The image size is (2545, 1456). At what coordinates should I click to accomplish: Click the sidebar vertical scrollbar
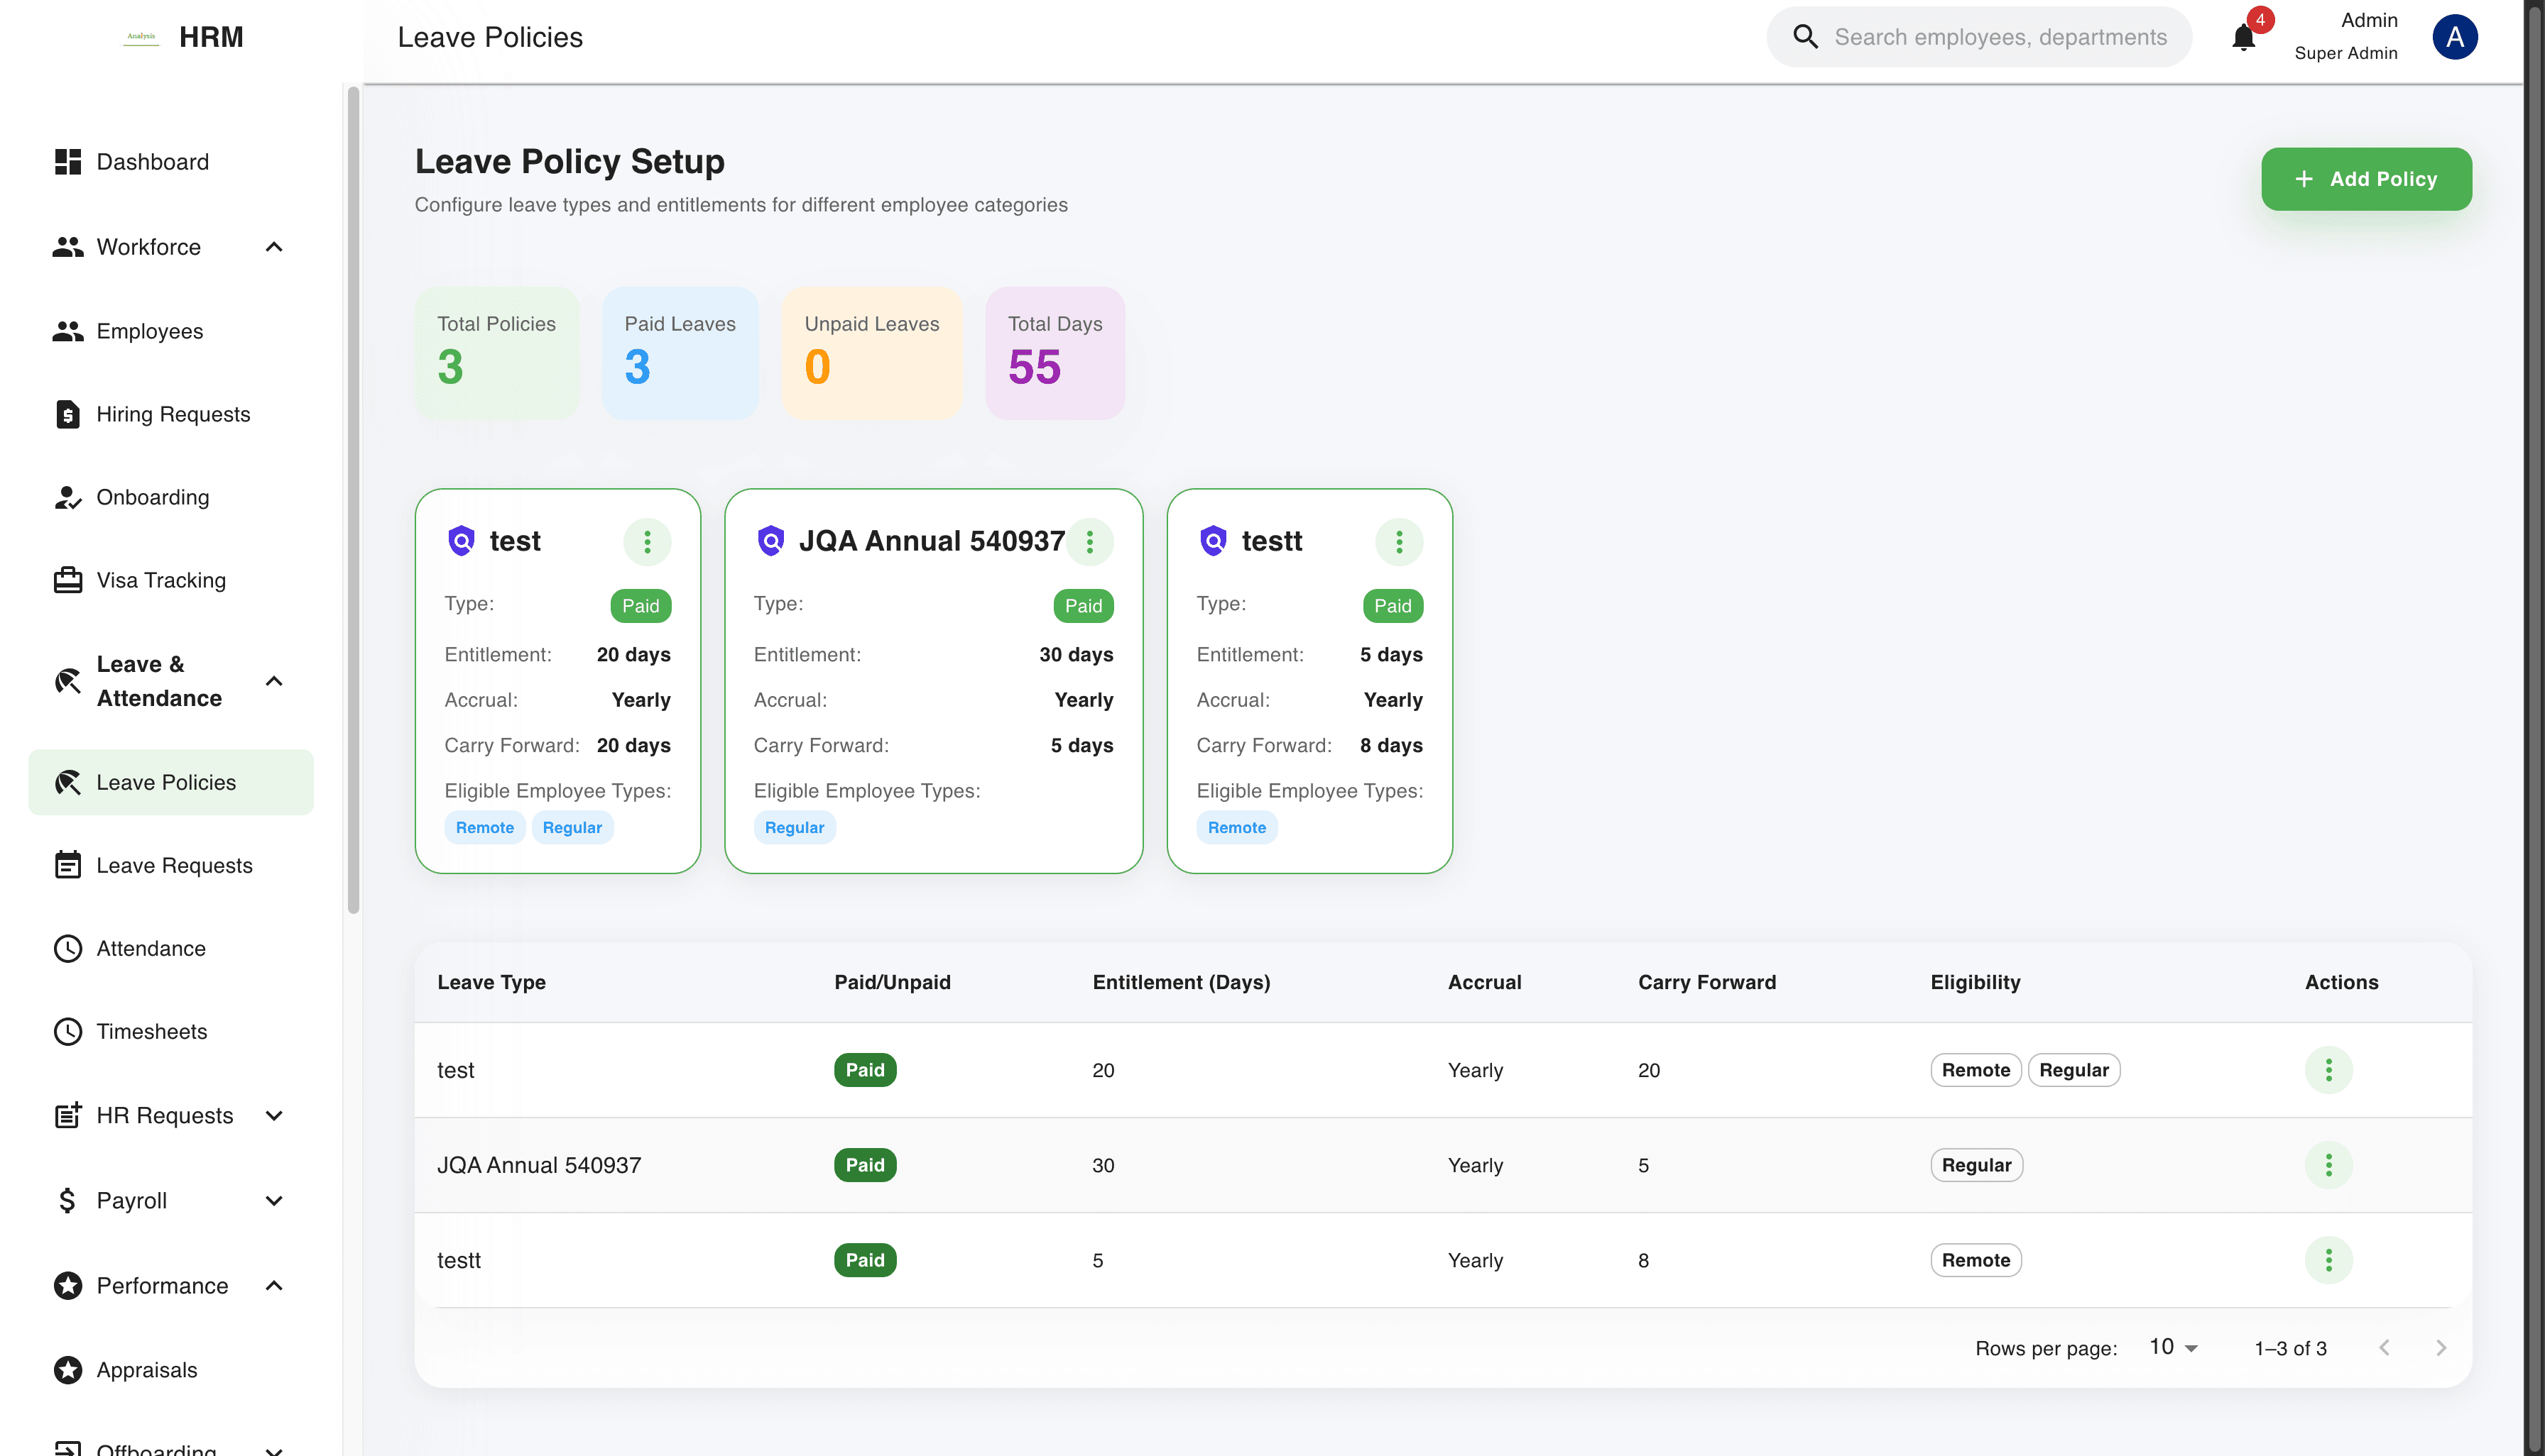tap(352, 500)
